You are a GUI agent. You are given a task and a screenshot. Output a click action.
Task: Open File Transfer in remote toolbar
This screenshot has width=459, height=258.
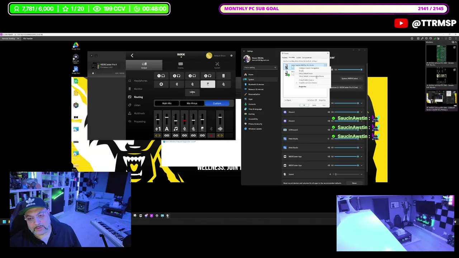coord(28,38)
